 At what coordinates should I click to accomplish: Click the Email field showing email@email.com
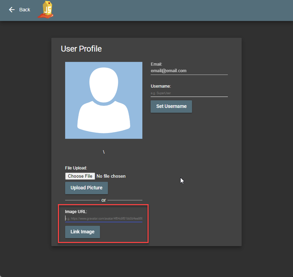(x=189, y=71)
